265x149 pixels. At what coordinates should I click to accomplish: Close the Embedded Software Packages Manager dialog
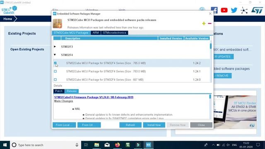tap(210, 14)
